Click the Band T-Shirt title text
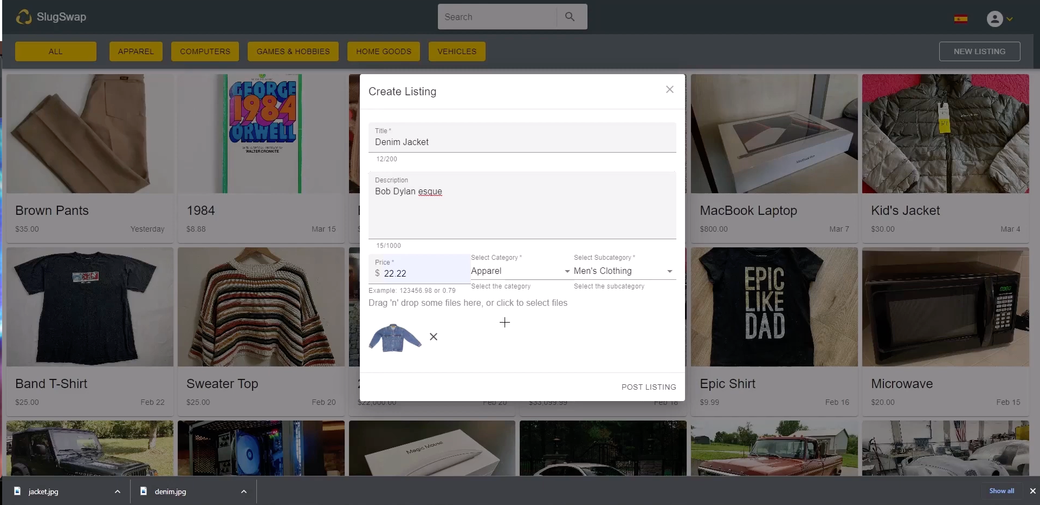The height and width of the screenshot is (505, 1040). pos(51,384)
